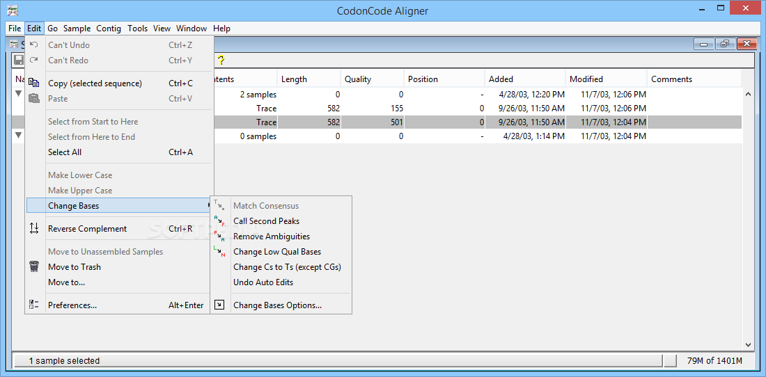Click the 79M of 1401M memory indicator

[x=714, y=361]
